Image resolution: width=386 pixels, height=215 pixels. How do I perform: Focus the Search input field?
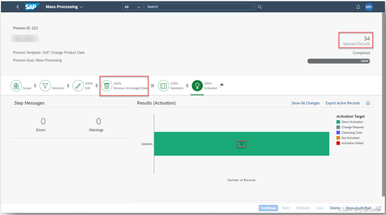(199, 7)
